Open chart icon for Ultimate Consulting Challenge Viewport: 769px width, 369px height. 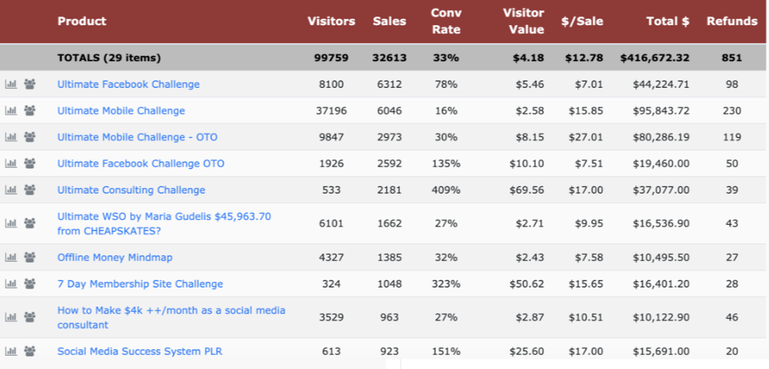[11, 190]
